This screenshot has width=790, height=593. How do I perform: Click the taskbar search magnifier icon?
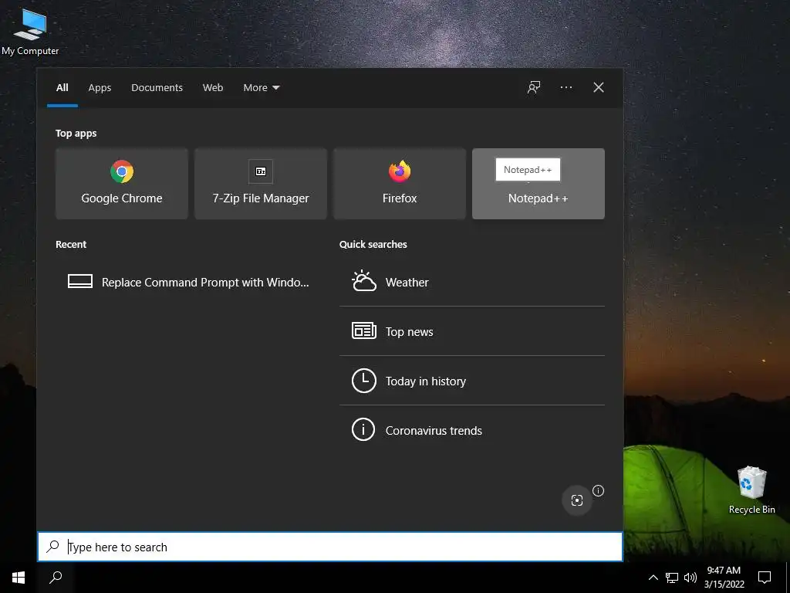56,578
